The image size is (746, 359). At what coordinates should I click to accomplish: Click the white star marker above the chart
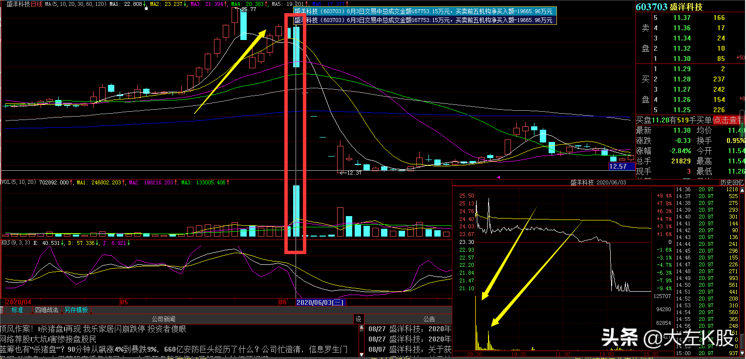[x=146, y=9]
